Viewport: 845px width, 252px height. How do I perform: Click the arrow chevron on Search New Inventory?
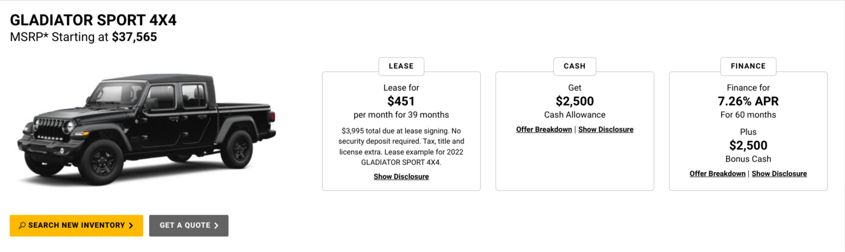[131, 225]
